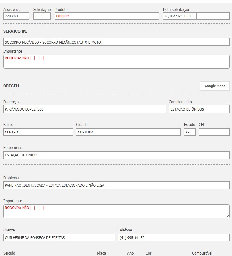Grab the resize handle of first Importante box
This screenshot has width=232, height=256.
point(228,67)
